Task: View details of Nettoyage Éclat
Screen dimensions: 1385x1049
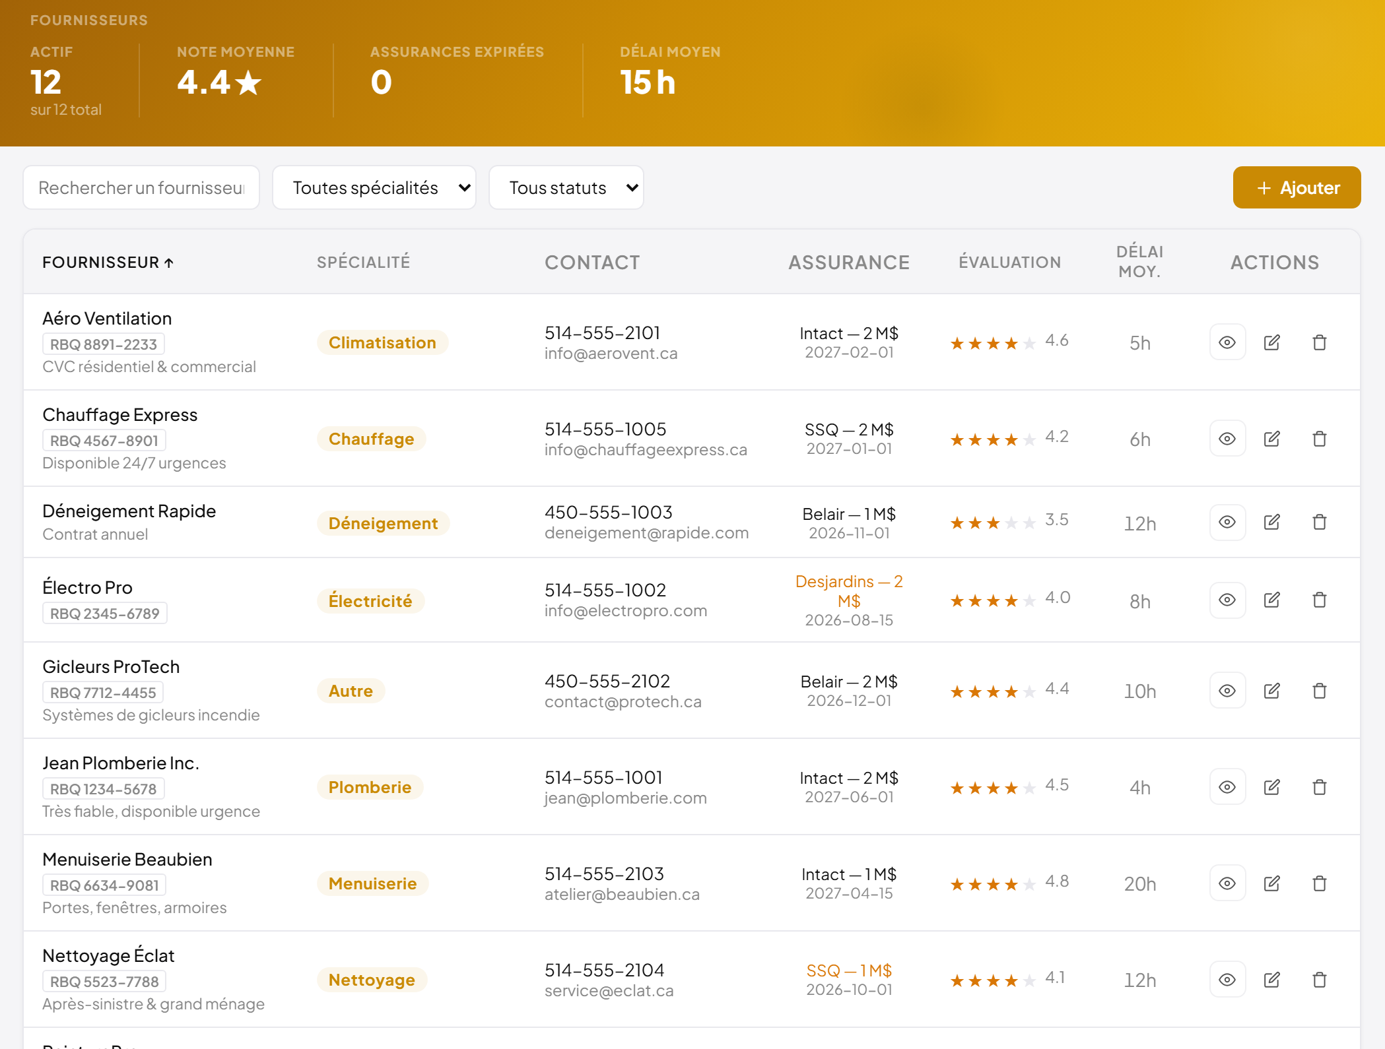Action: [x=1227, y=980]
